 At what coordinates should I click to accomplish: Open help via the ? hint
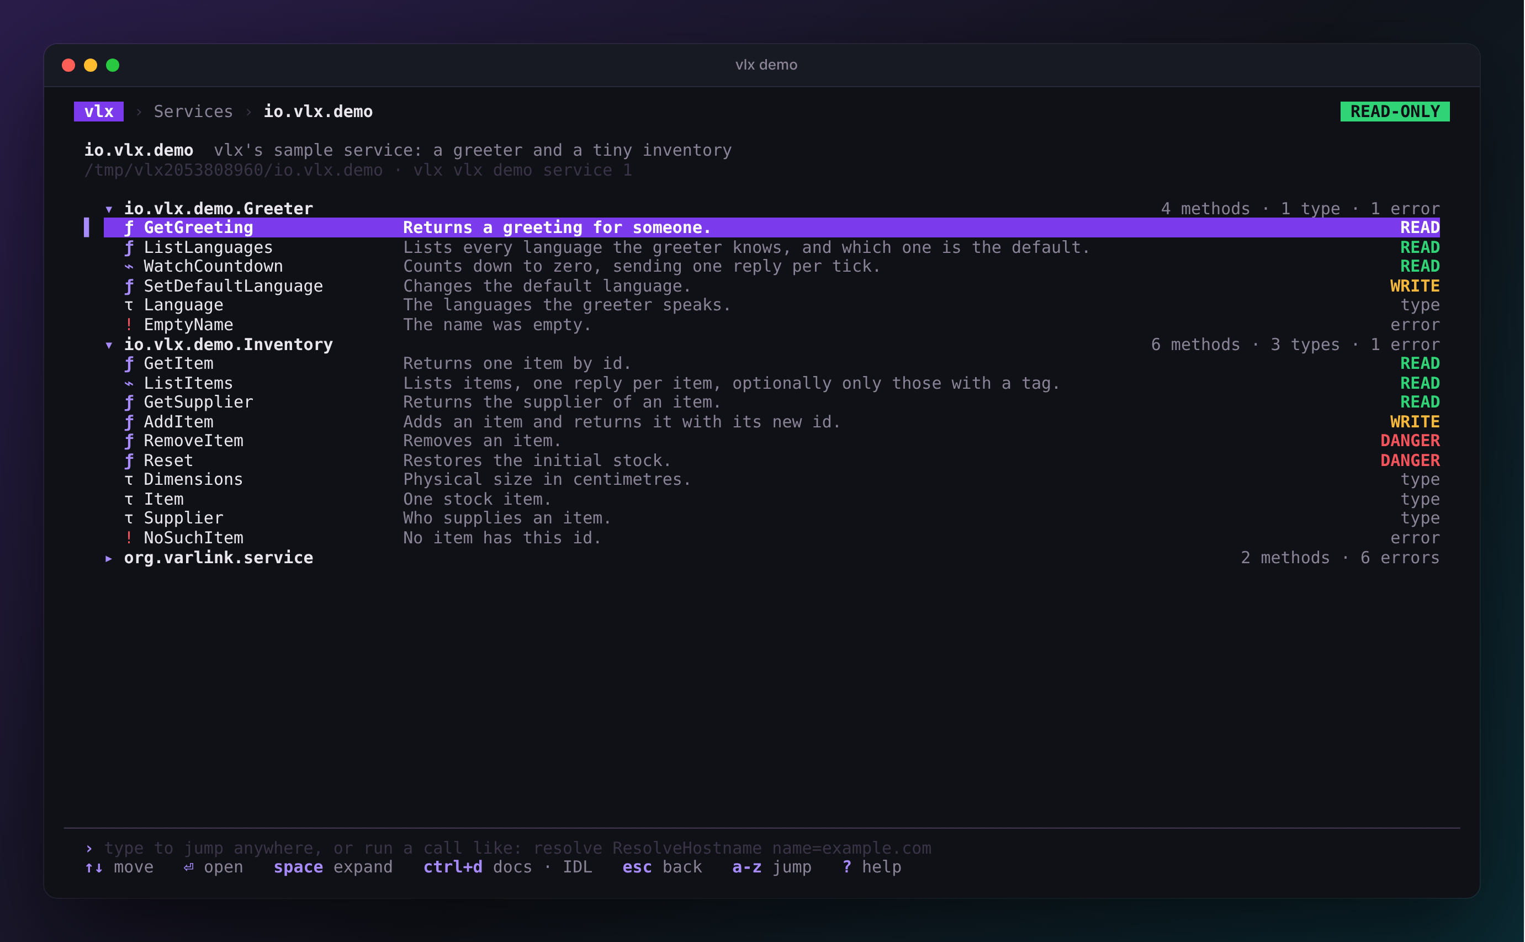[871, 867]
